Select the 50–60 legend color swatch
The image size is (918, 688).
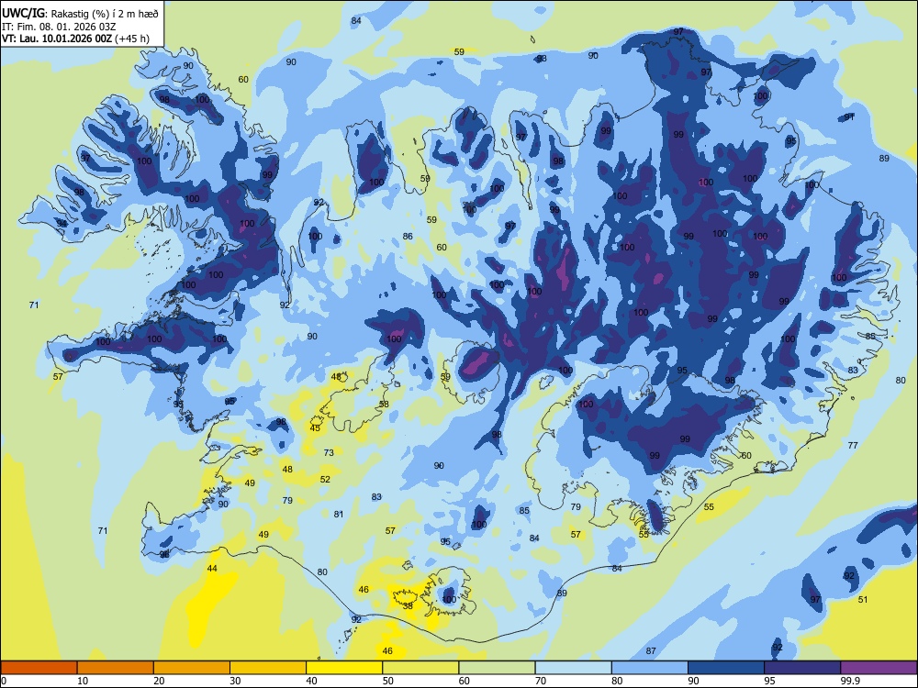[420, 668]
